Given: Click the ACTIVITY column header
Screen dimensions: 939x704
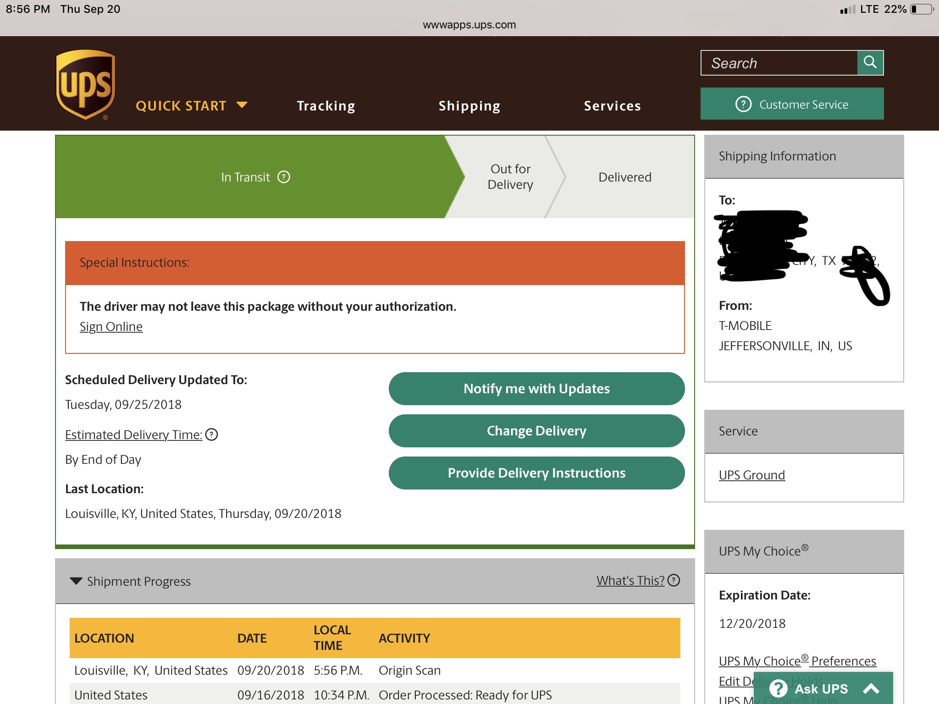Looking at the screenshot, I should click(x=404, y=638).
